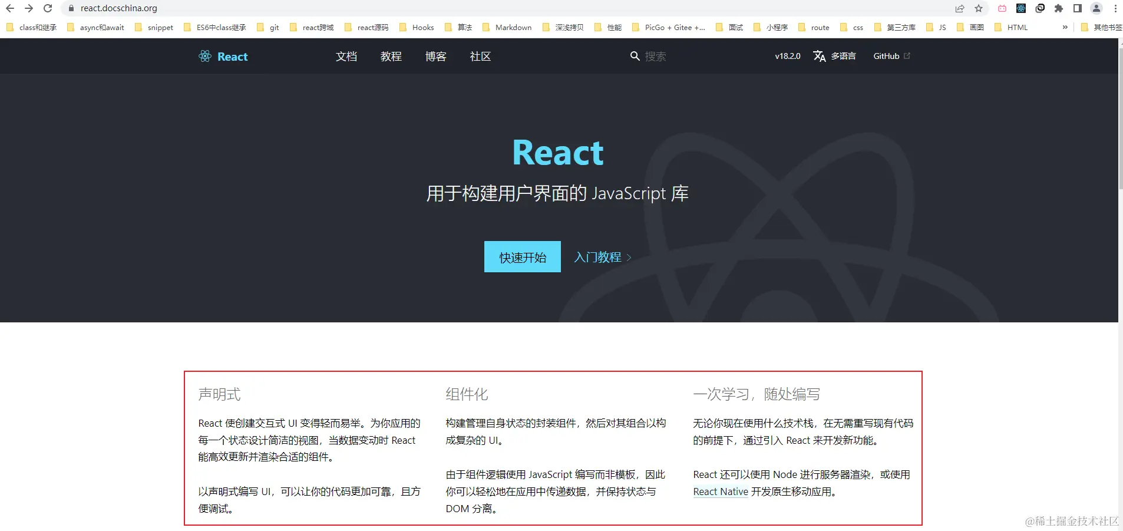This screenshot has width=1123, height=531.
Task: Show the hidden bookmarks overflow
Action: pos(1065,27)
